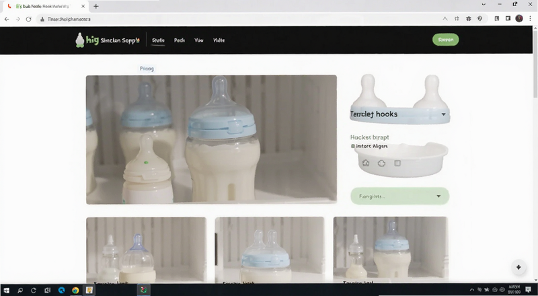This screenshot has width=538, height=296.
Task: Click the gear-shaped extension icon in the address bar
Action: point(468,19)
